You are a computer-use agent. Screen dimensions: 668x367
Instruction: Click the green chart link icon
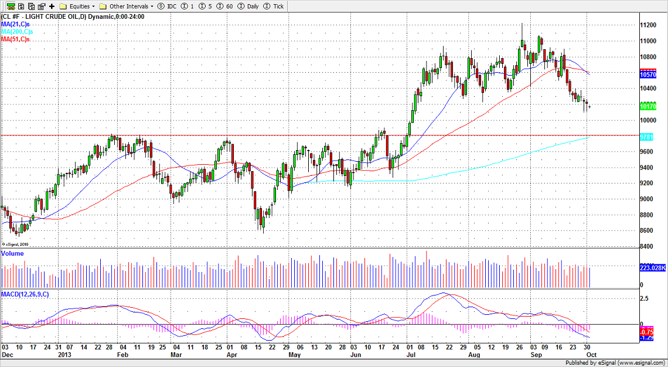[x=11, y=6]
